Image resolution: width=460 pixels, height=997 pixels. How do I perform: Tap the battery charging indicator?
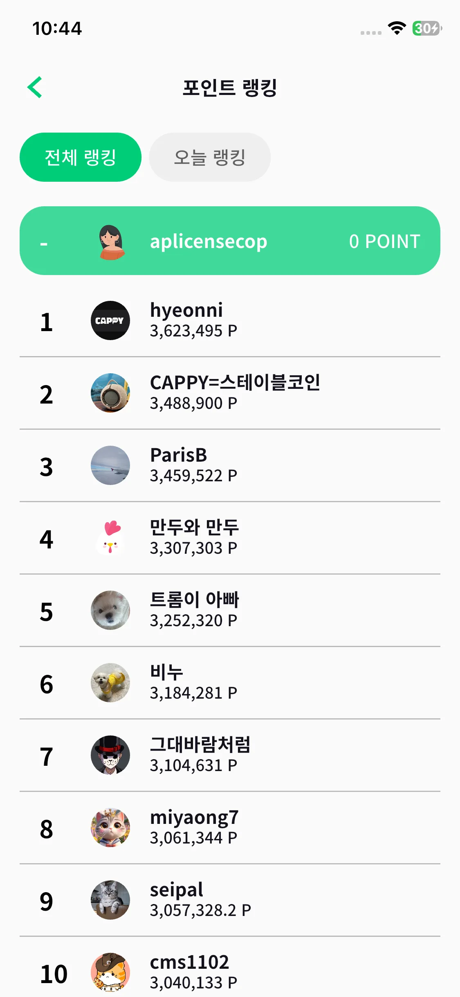point(426,28)
